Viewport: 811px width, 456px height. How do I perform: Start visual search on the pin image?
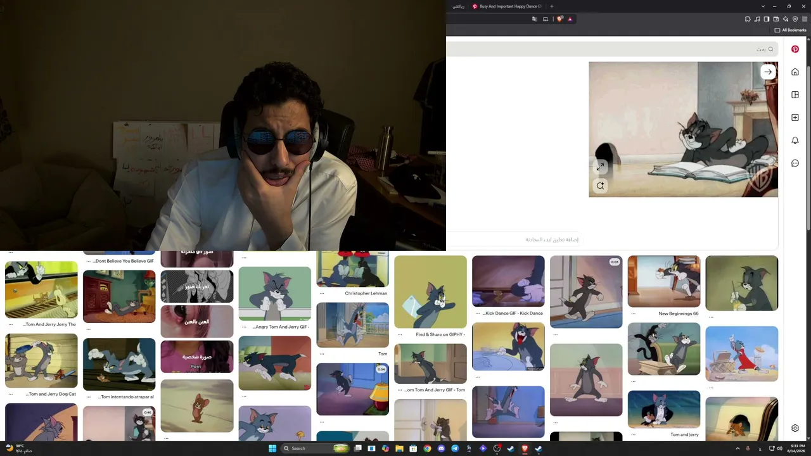coord(600,186)
